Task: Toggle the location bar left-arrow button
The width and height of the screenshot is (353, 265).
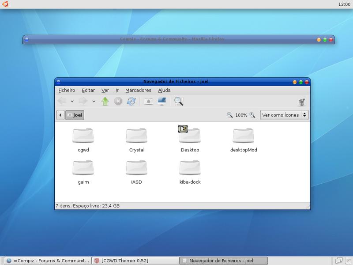Action: (x=60, y=115)
